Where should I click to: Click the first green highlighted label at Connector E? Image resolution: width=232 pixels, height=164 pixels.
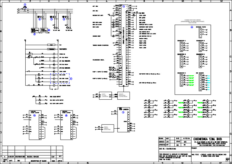tap(191, 76)
